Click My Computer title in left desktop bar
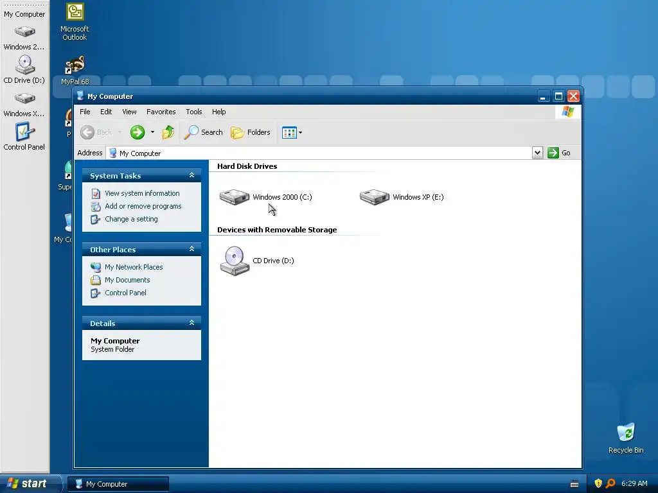Screen dimensions: 658x493 [24, 14]
